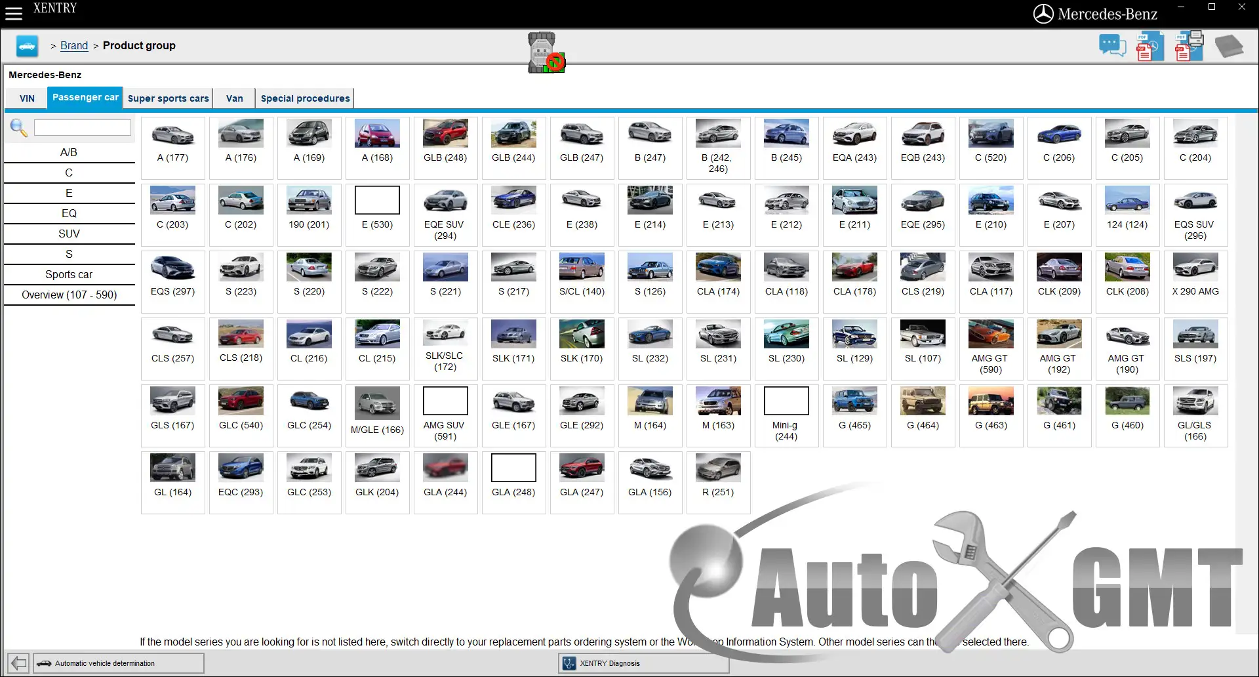The height and width of the screenshot is (677, 1259).
Task: Pick AMG GT (192)
Action: (1060, 349)
